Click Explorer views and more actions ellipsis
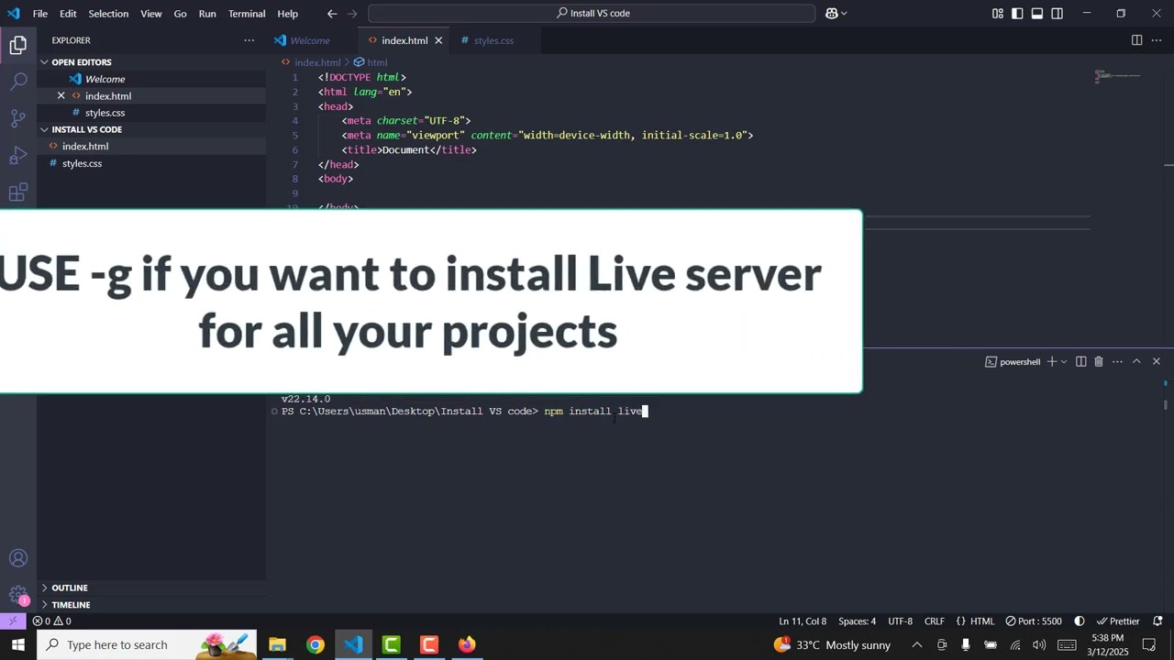The height and width of the screenshot is (660, 1174). tap(249, 40)
